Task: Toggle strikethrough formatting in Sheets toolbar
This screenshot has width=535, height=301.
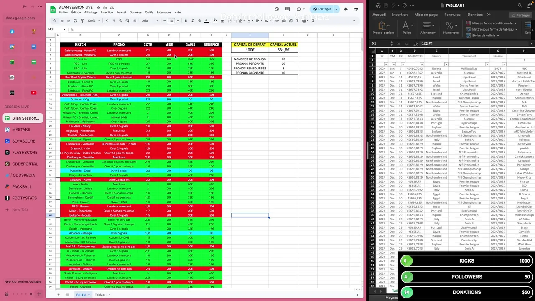Action: point(199,20)
